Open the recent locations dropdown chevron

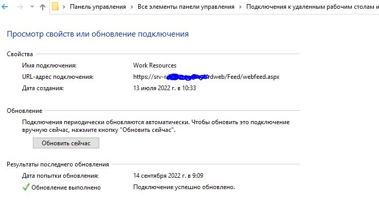click(x=32, y=7)
